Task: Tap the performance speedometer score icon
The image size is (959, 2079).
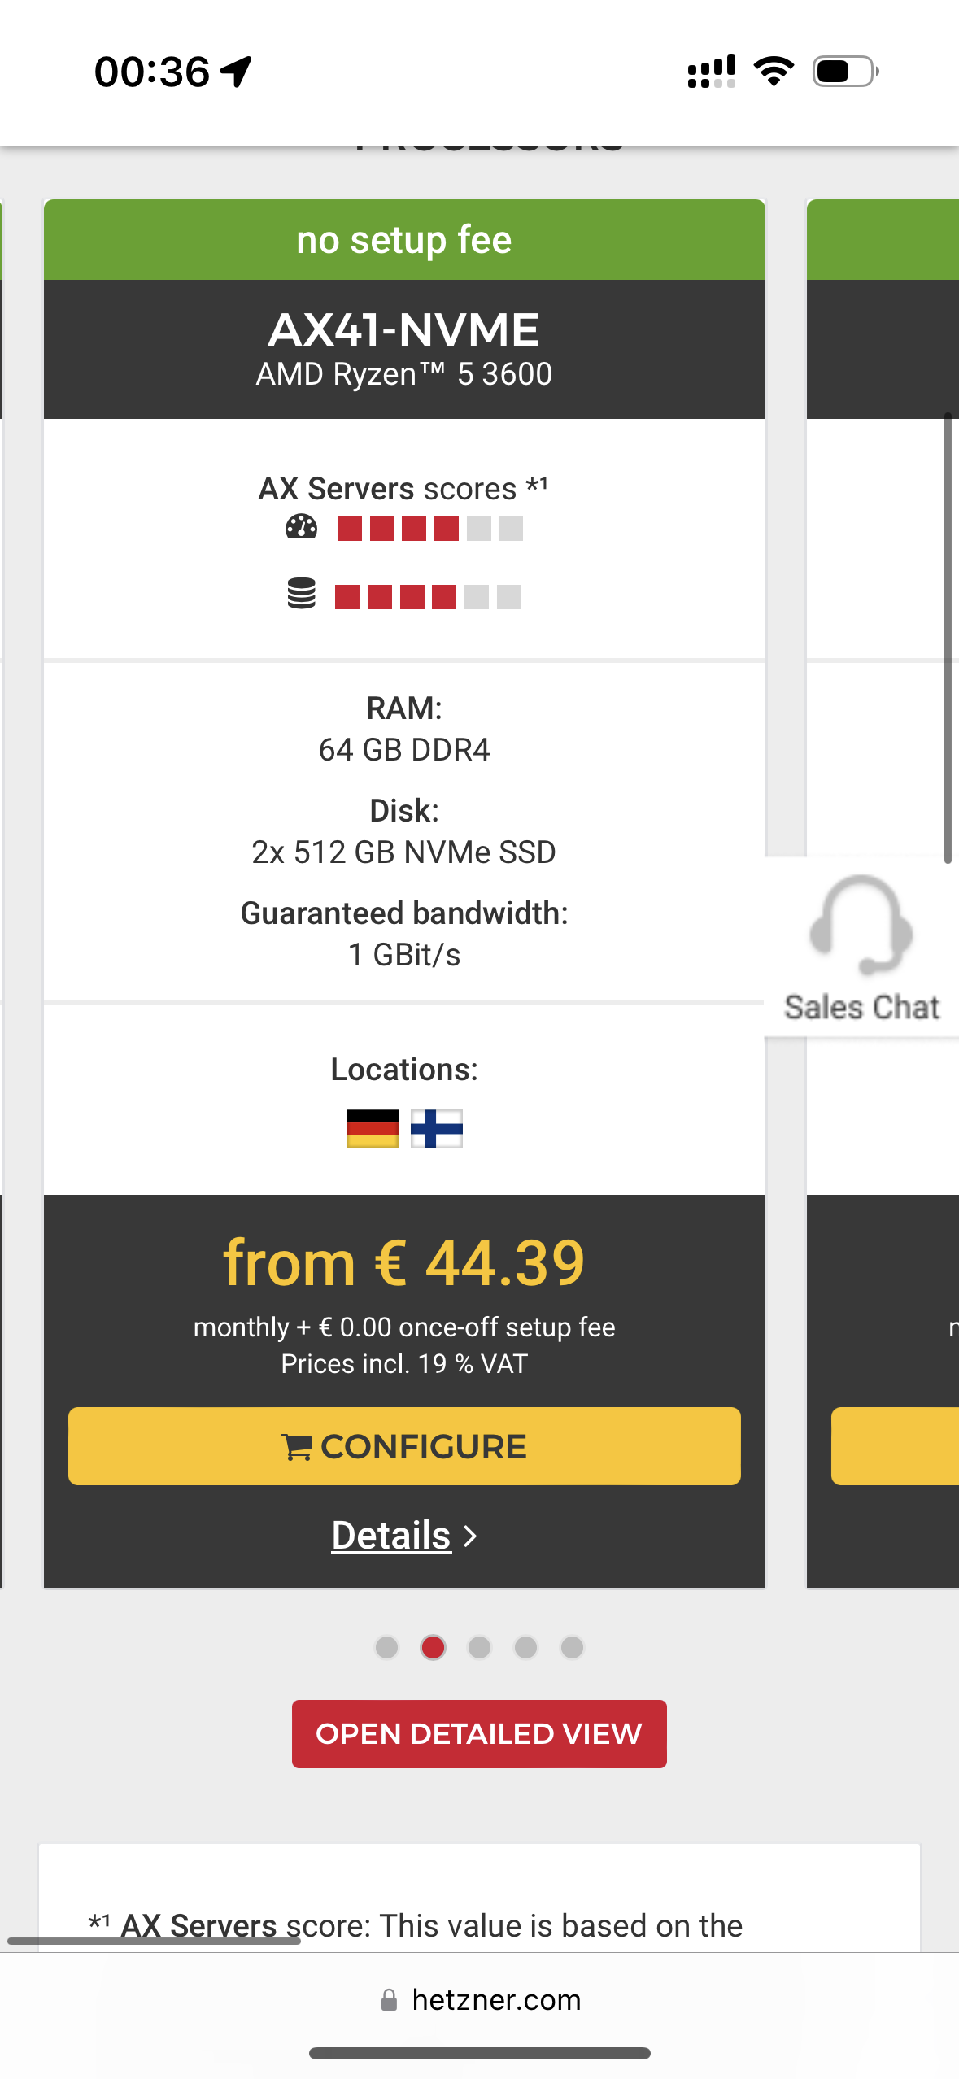Action: point(301,528)
